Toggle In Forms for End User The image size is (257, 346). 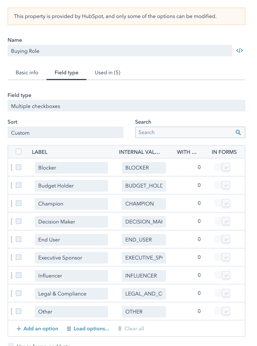(226, 239)
